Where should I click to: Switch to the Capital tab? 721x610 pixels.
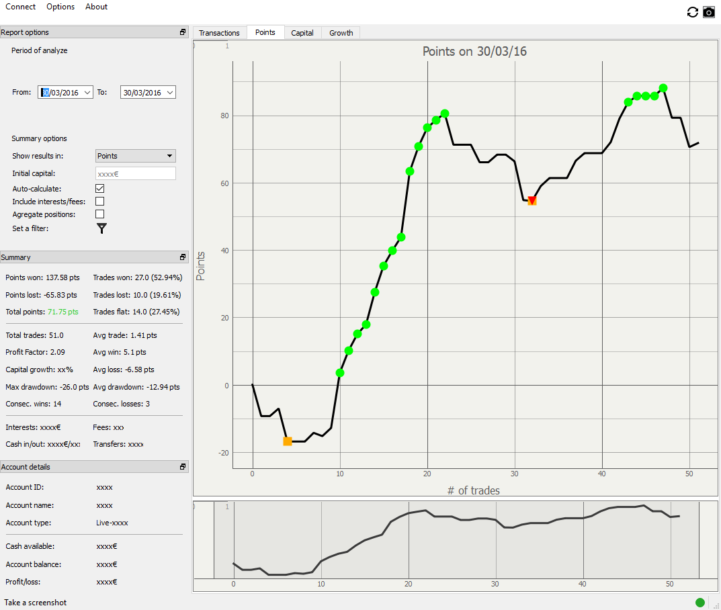pos(302,33)
